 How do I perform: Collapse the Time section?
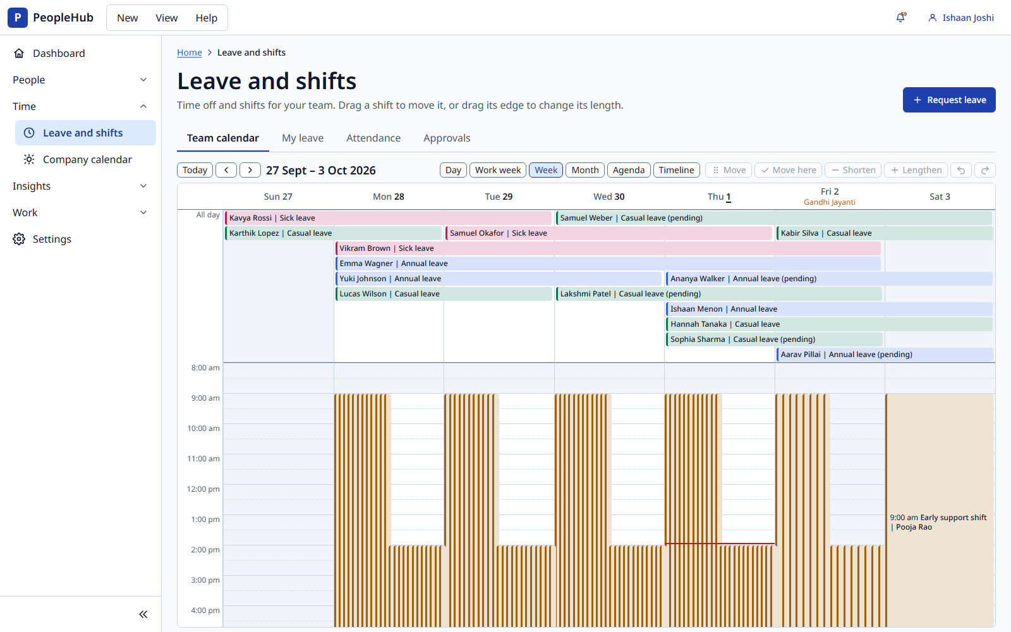(x=80, y=106)
